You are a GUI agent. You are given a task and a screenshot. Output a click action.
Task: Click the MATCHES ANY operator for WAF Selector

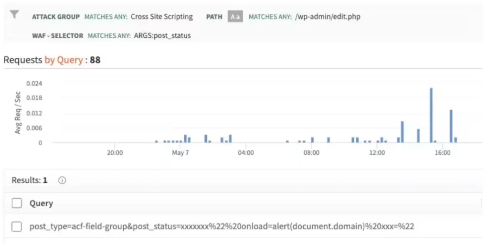pos(109,36)
